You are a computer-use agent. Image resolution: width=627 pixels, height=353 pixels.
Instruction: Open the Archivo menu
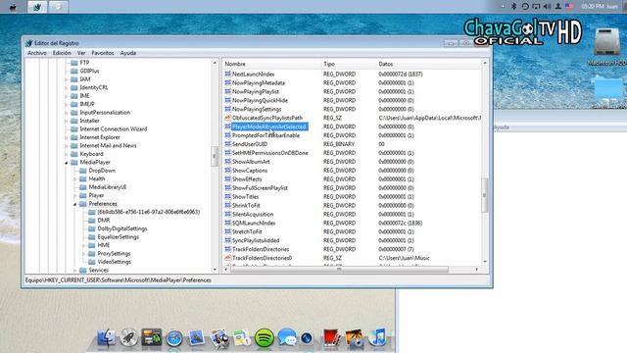(37, 53)
